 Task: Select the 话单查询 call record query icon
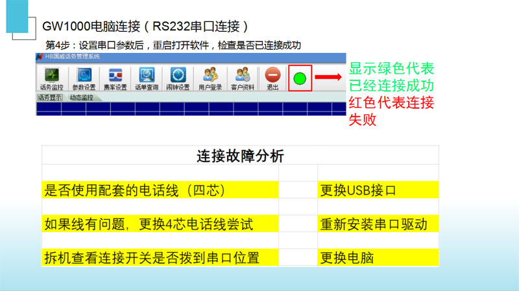point(146,79)
